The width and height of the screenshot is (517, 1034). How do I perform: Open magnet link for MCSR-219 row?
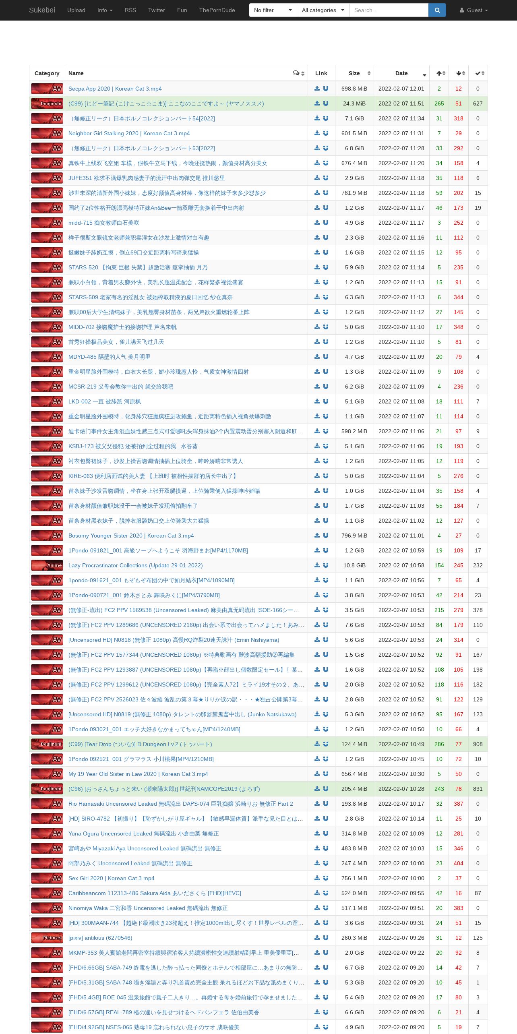click(x=326, y=387)
